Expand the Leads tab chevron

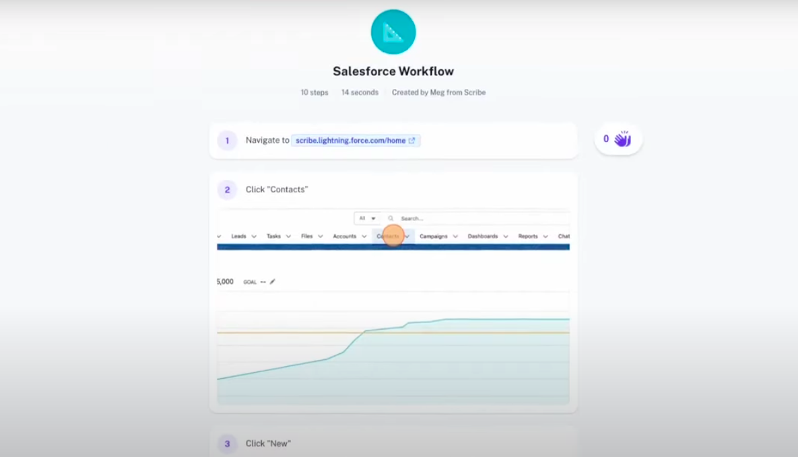254,236
